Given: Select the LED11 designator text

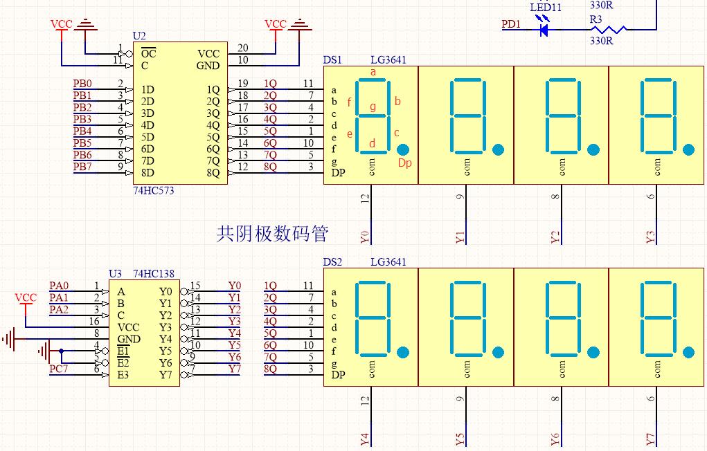Looking at the screenshot, I should click(x=546, y=8).
